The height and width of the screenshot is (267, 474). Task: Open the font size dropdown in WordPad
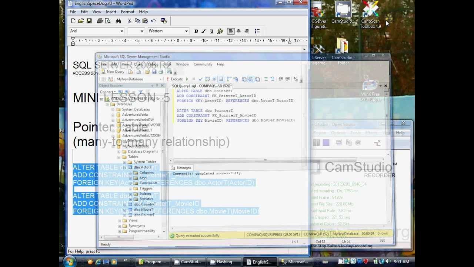point(142,31)
